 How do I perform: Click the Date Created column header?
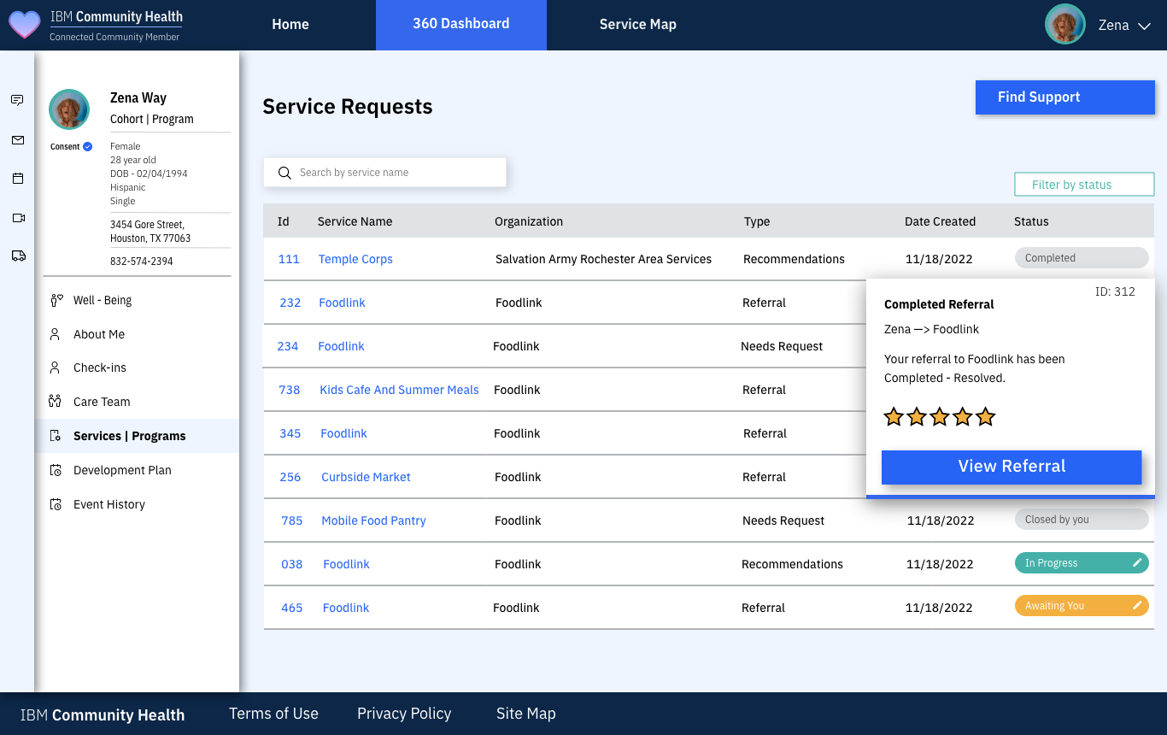click(x=940, y=221)
